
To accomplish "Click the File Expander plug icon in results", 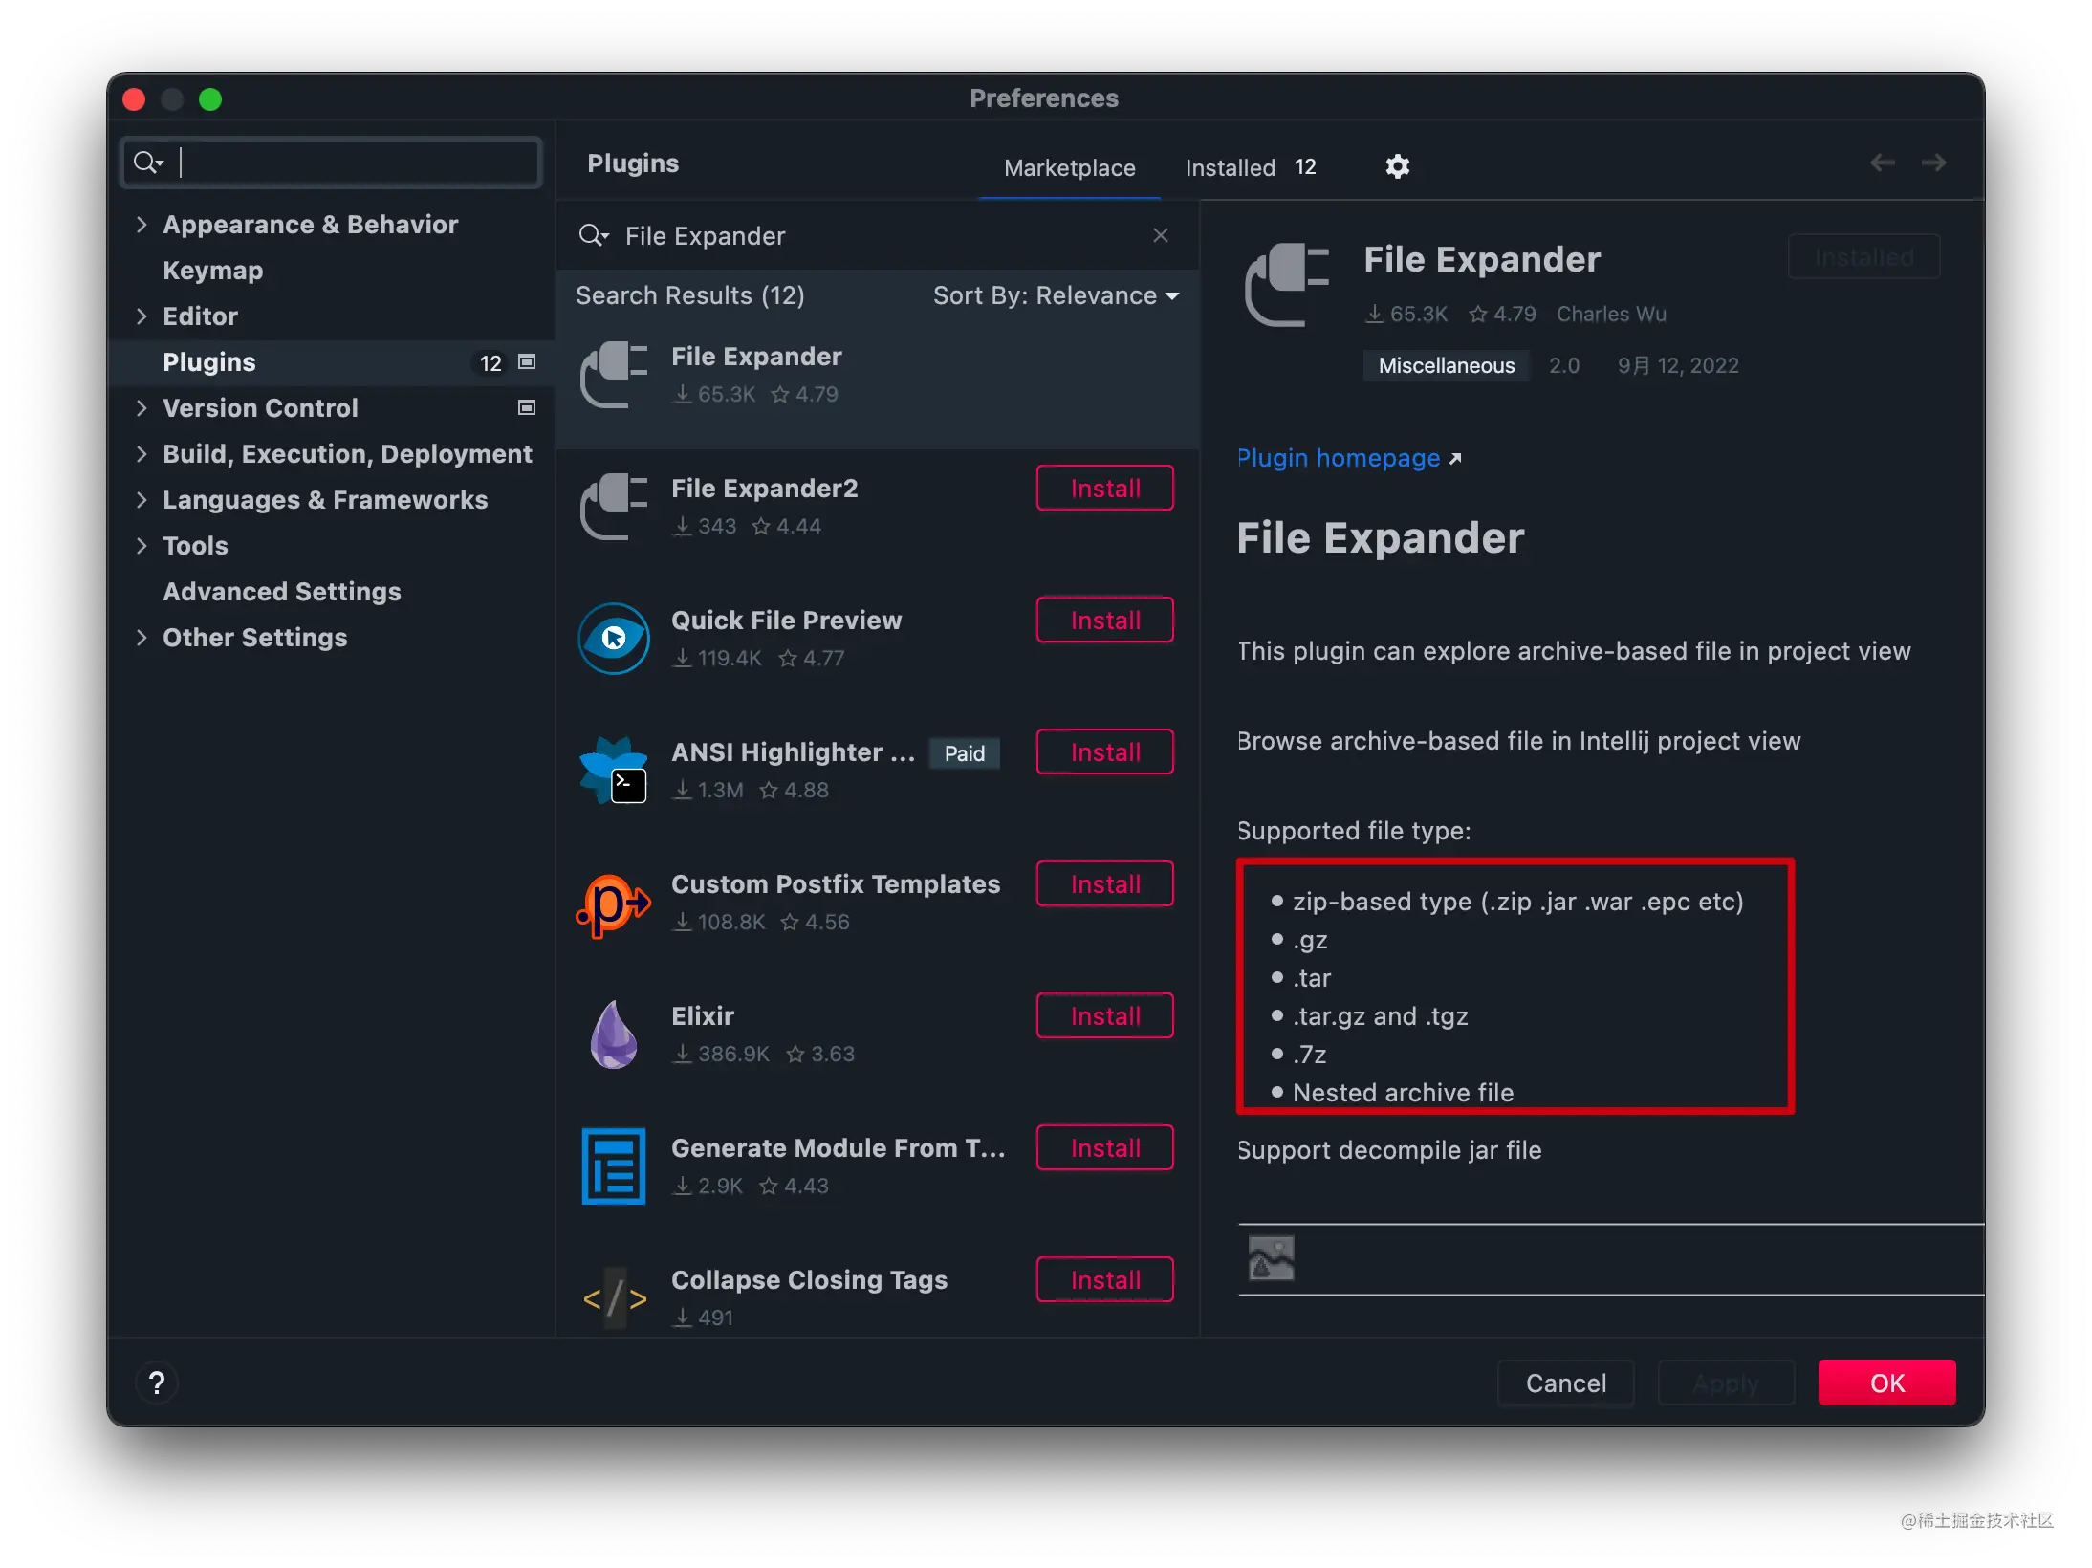I will [x=614, y=375].
